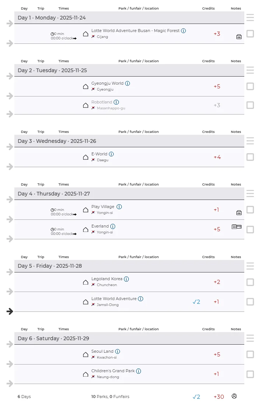The height and width of the screenshot is (405, 259).
Task: Click the inbox note icon for Play Village
Action: pyautogui.click(x=239, y=212)
